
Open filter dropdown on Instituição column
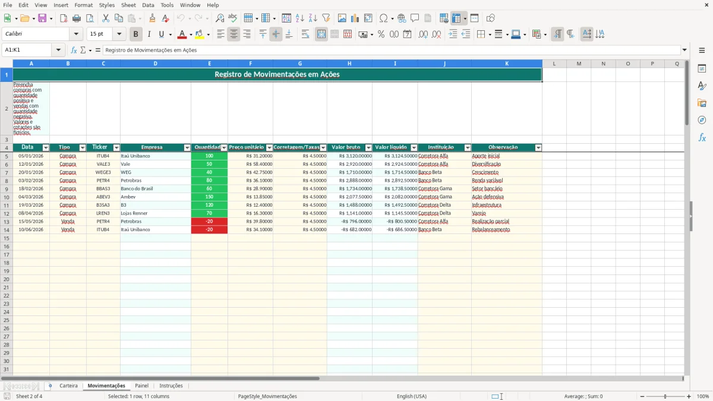tap(468, 147)
